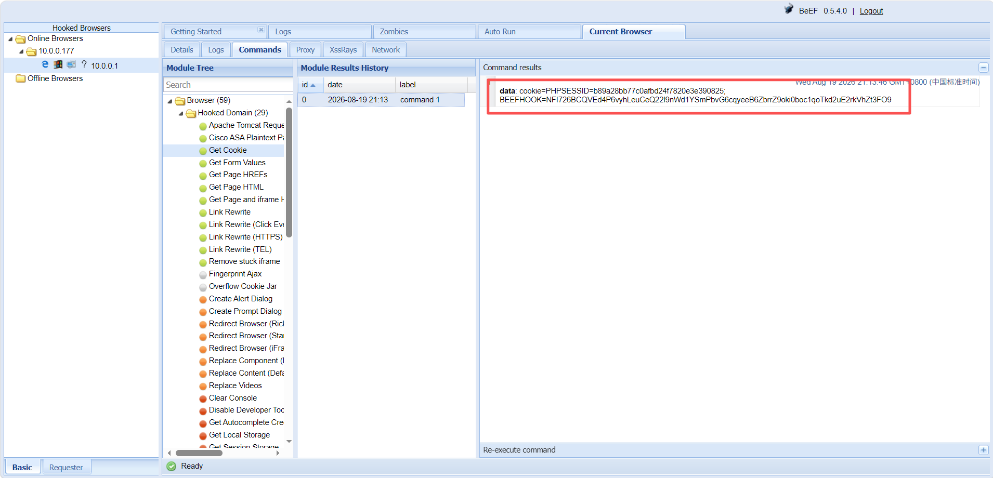This screenshot has height=478, width=993.
Task: Click the module tree scroll up arrow
Action: tap(289, 101)
